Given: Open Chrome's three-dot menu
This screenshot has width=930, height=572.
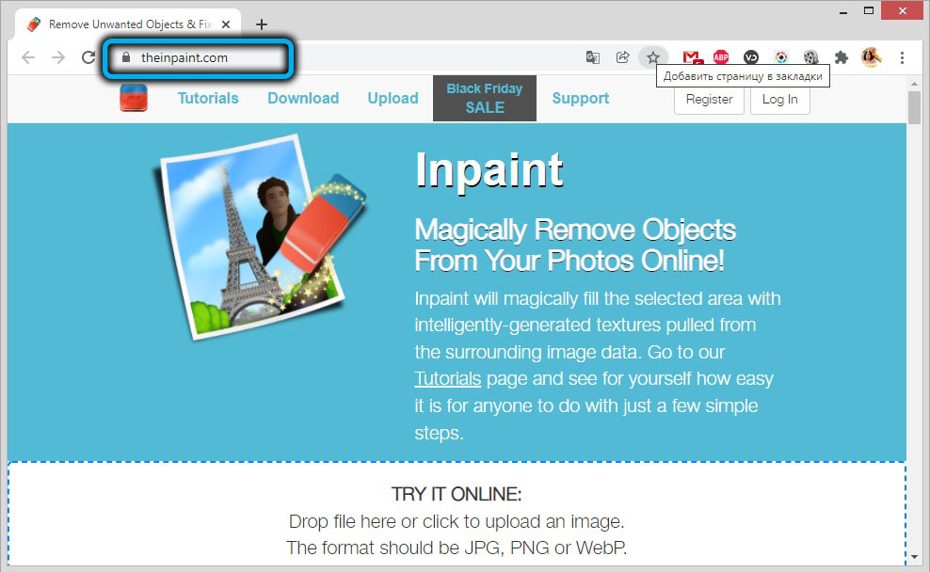Looking at the screenshot, I should pos(902,57).
